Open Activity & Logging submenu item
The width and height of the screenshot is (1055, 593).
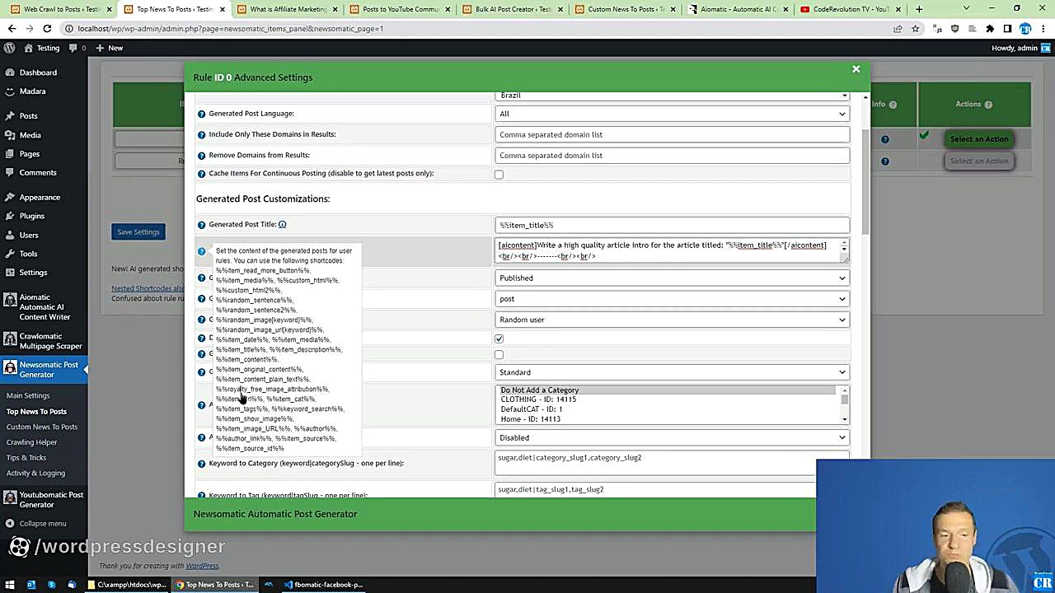click(35, 474)
